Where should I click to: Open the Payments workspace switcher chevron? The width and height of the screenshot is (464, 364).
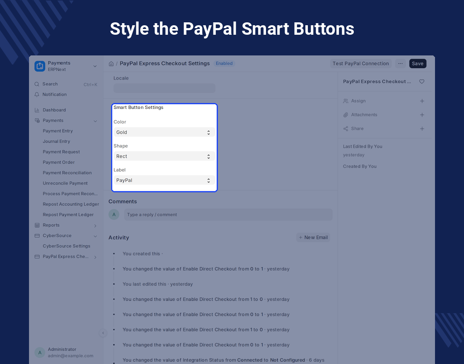tap(95, 66)
